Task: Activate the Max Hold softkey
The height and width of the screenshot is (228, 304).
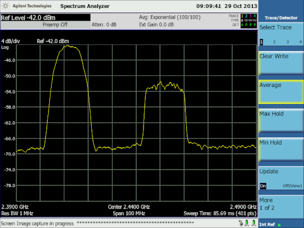Action: click(281, 120)
